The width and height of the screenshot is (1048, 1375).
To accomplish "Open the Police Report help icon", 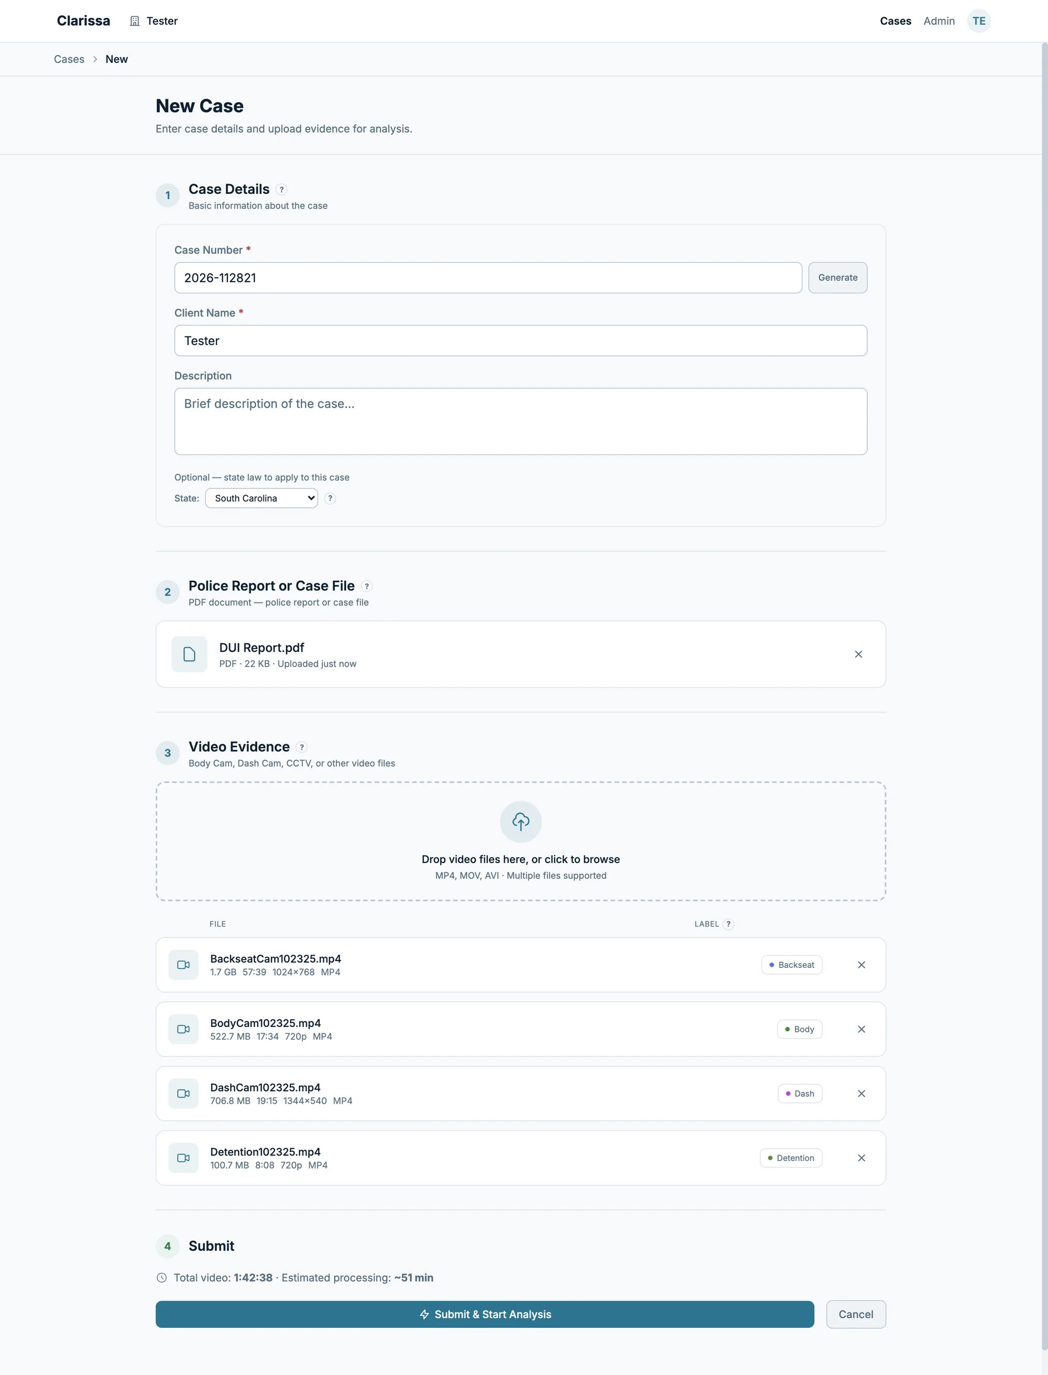I will coord(367,586).
